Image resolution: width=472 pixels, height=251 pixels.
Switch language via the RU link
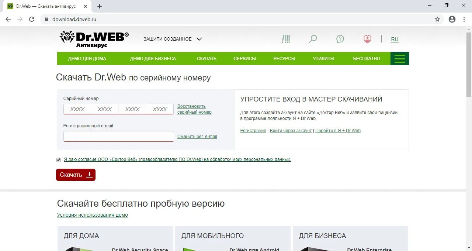coord(395,39)
